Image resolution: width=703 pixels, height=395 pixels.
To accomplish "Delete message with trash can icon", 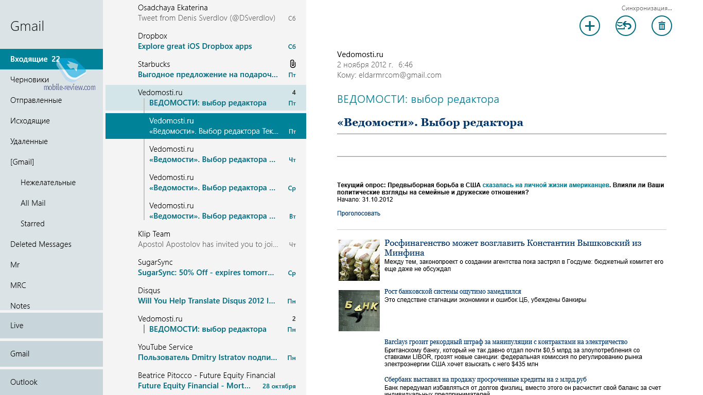I will [662, 26].
